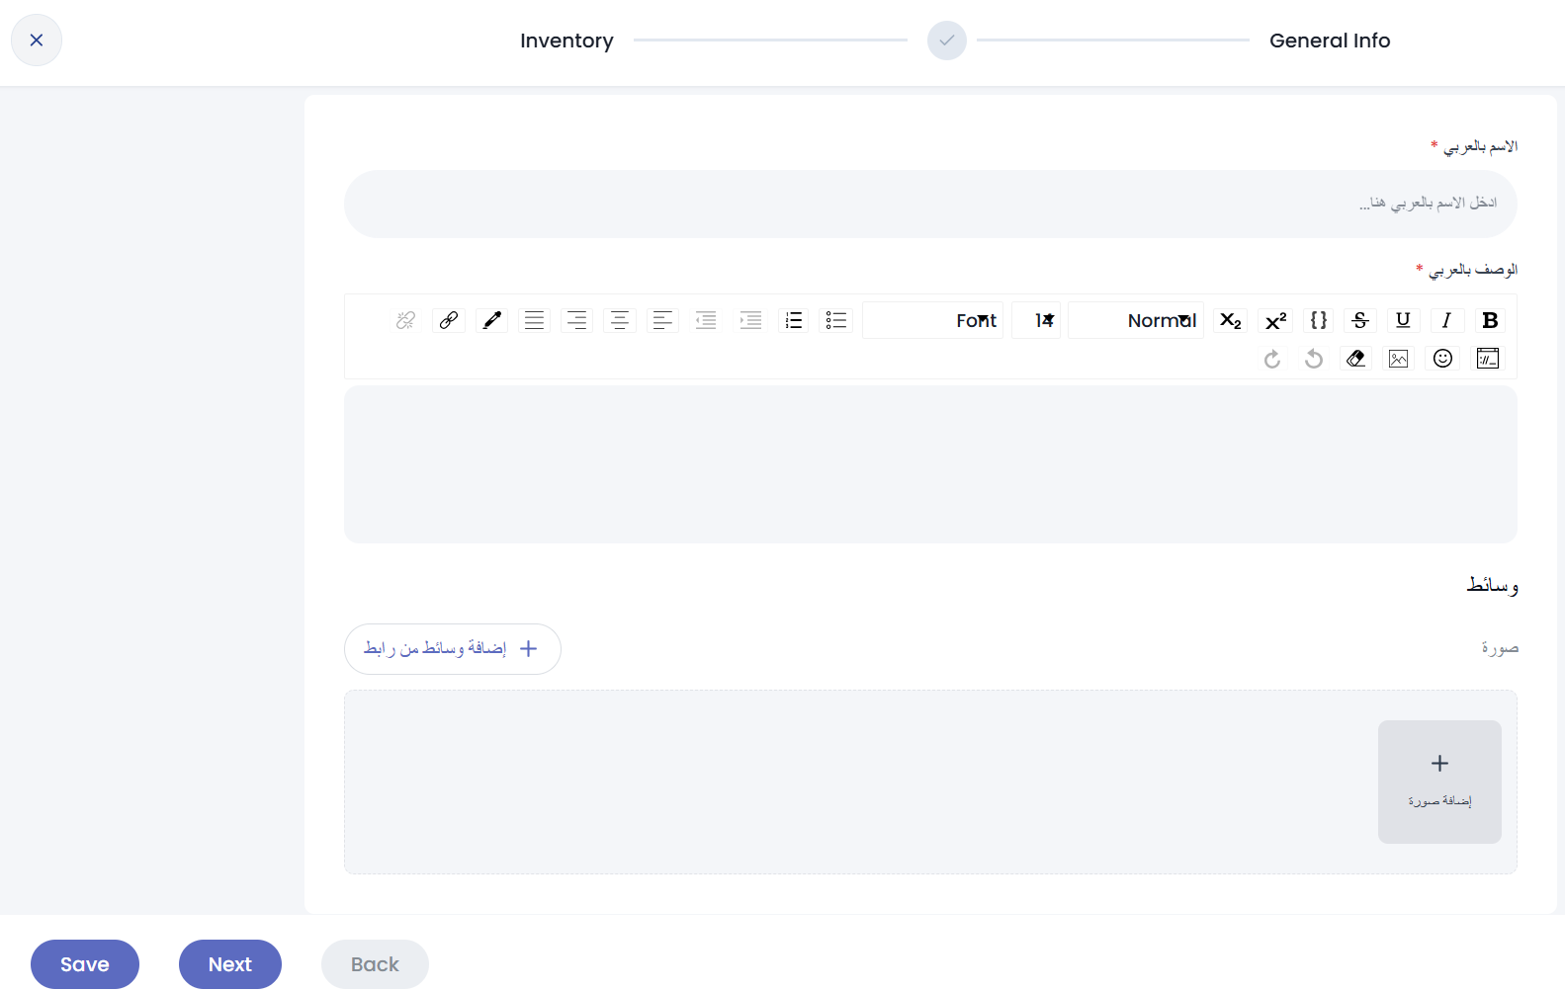This screenshot has width=1565, height=991.
Task: Undo the last edit
Action: pyautogui.click(x=1314, y=359)
